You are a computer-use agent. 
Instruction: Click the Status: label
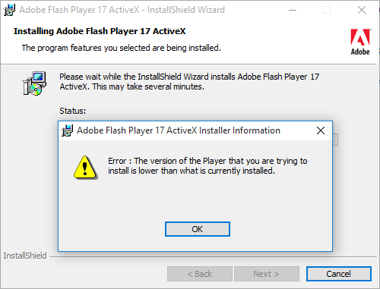[x=73, y=111]
